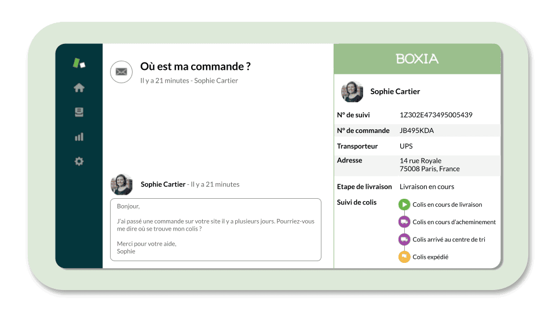Click the green play icon for delivery in progress
Viewport: 556px width, 312px height.
click(404, 205)
